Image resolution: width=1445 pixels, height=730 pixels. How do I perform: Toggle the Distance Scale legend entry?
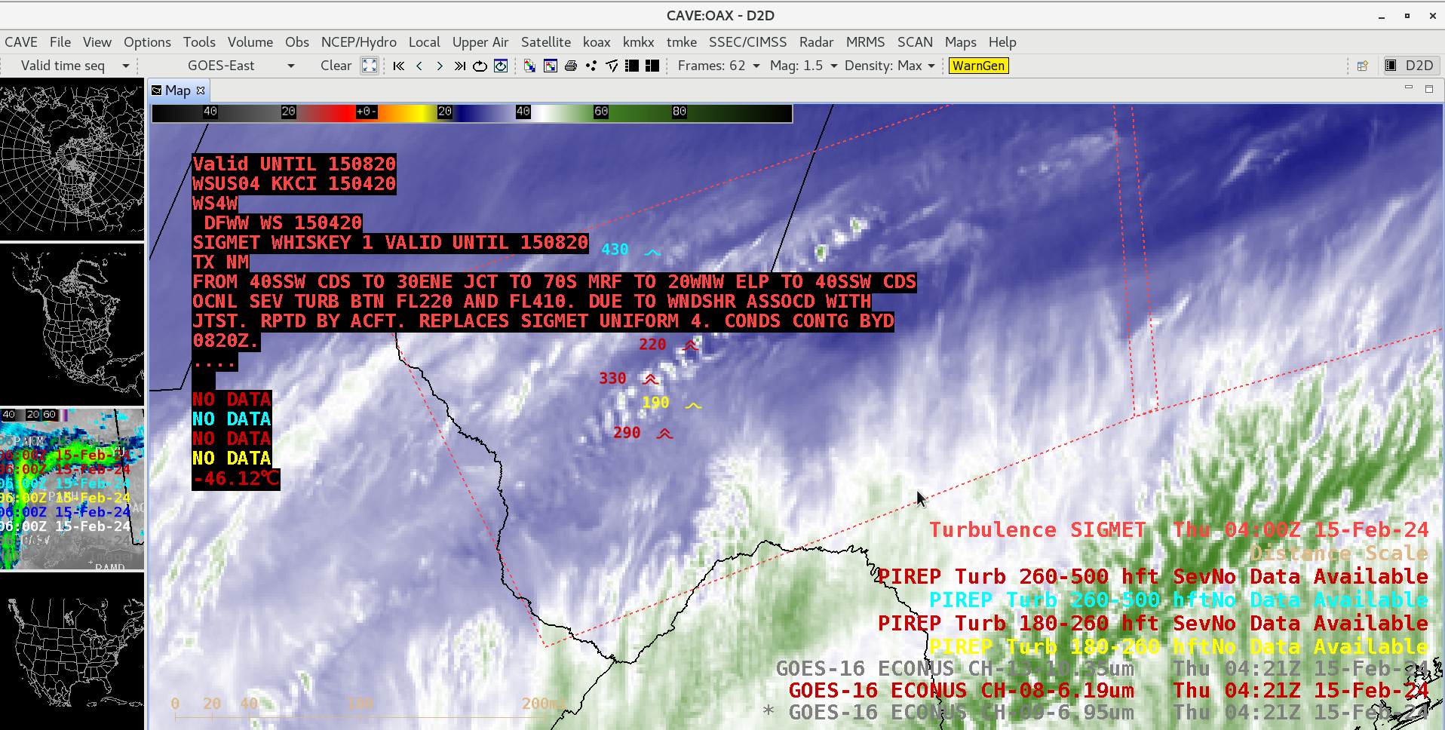1339,554
